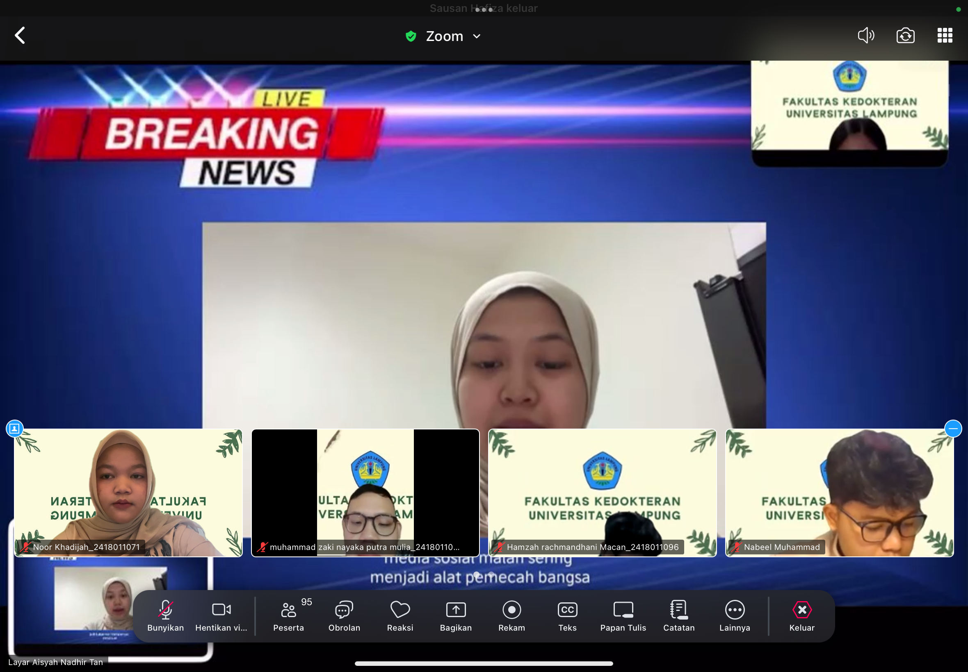Tap the three-dot multitasking indicator at top
The width and height of the screenshot is (968, 672).
click(484, 9)
